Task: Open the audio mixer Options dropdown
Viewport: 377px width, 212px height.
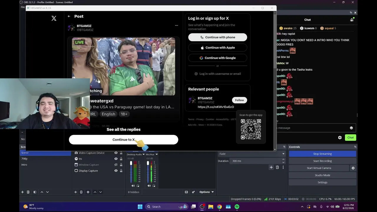Action: (206, 192)
